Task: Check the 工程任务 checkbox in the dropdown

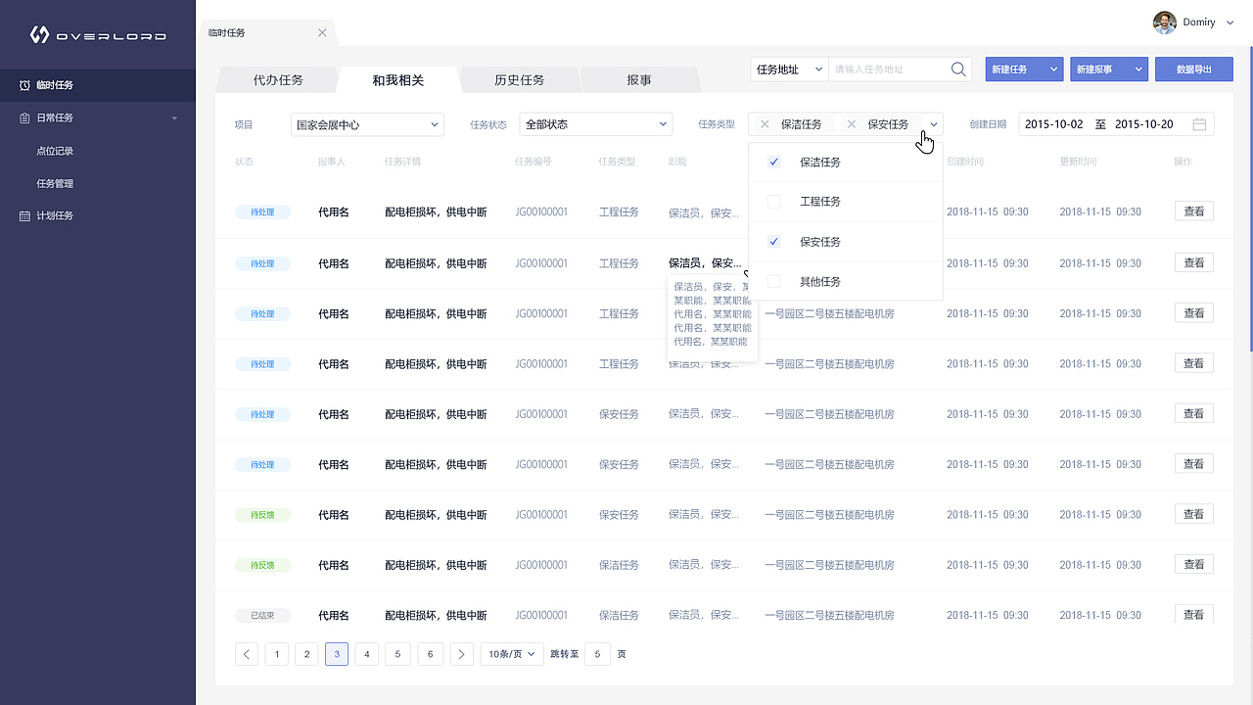Action: click(x=774, y=202)
